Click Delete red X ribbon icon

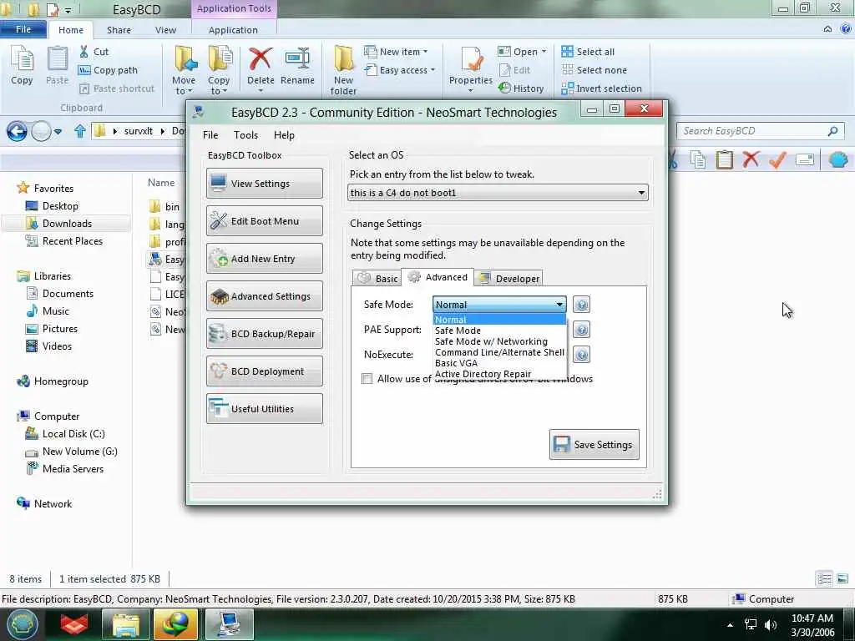[261, 60]
